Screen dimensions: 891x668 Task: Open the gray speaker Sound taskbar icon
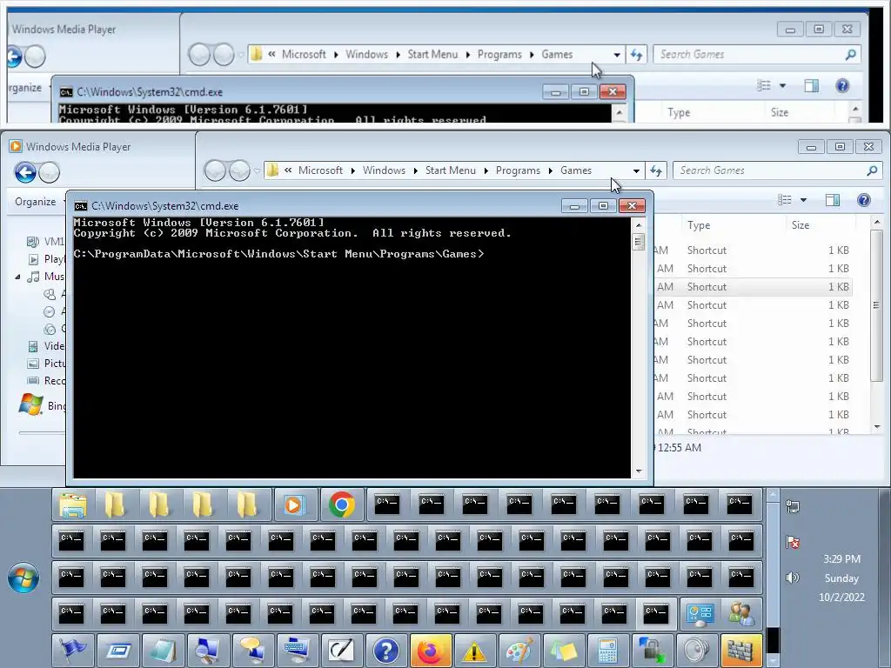click(x=696, y=651)
